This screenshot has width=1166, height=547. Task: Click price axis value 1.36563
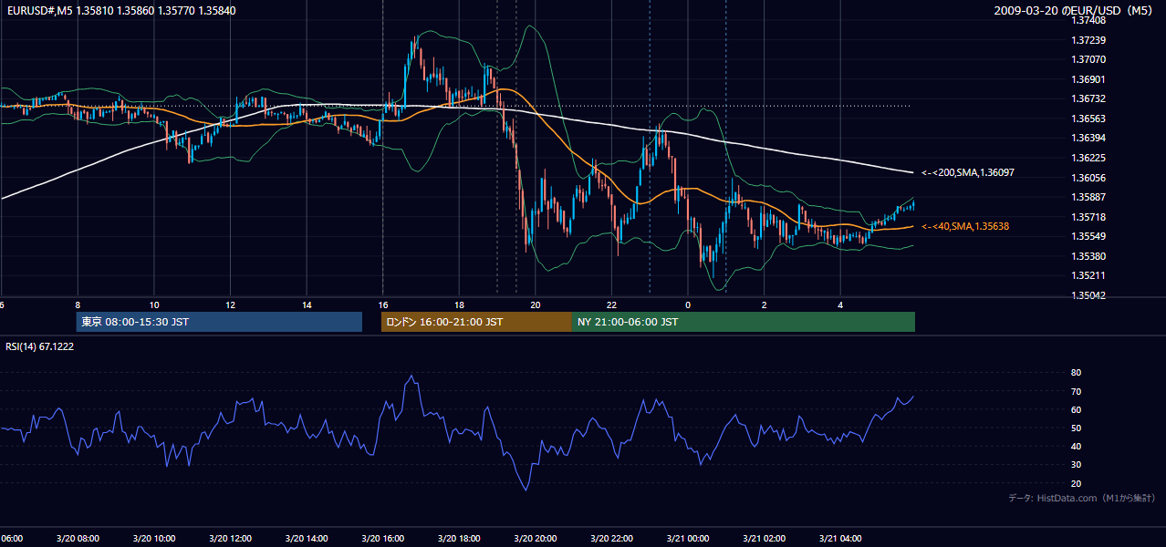[1088, 119]
